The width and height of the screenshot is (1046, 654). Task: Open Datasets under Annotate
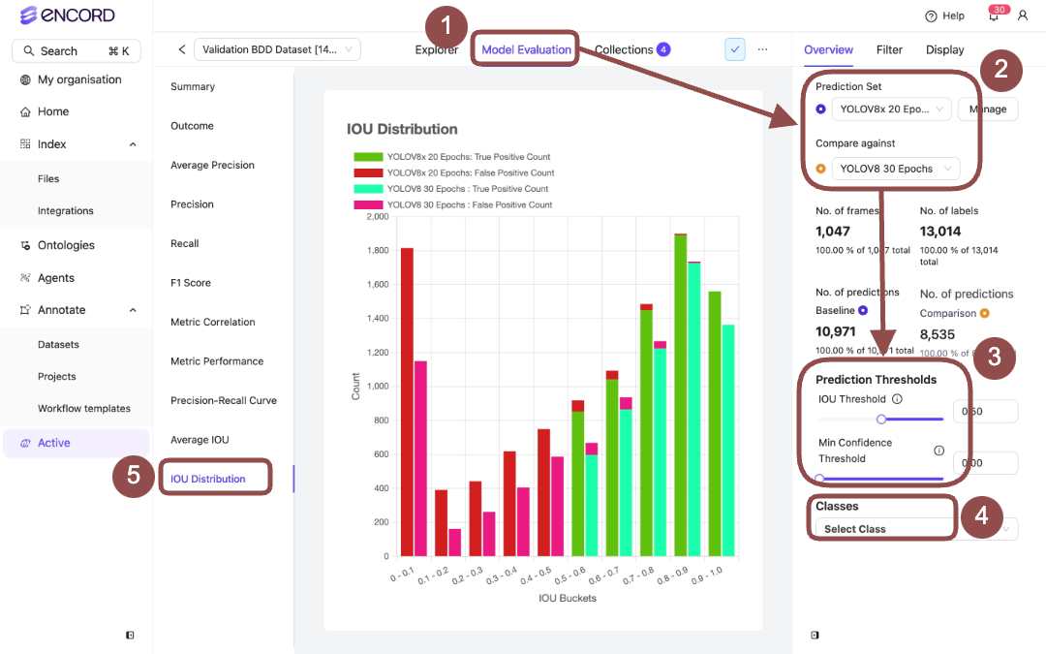click(x=58, y=344)
